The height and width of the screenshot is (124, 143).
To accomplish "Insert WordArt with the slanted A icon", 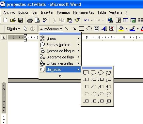I will tap(104, 29).
